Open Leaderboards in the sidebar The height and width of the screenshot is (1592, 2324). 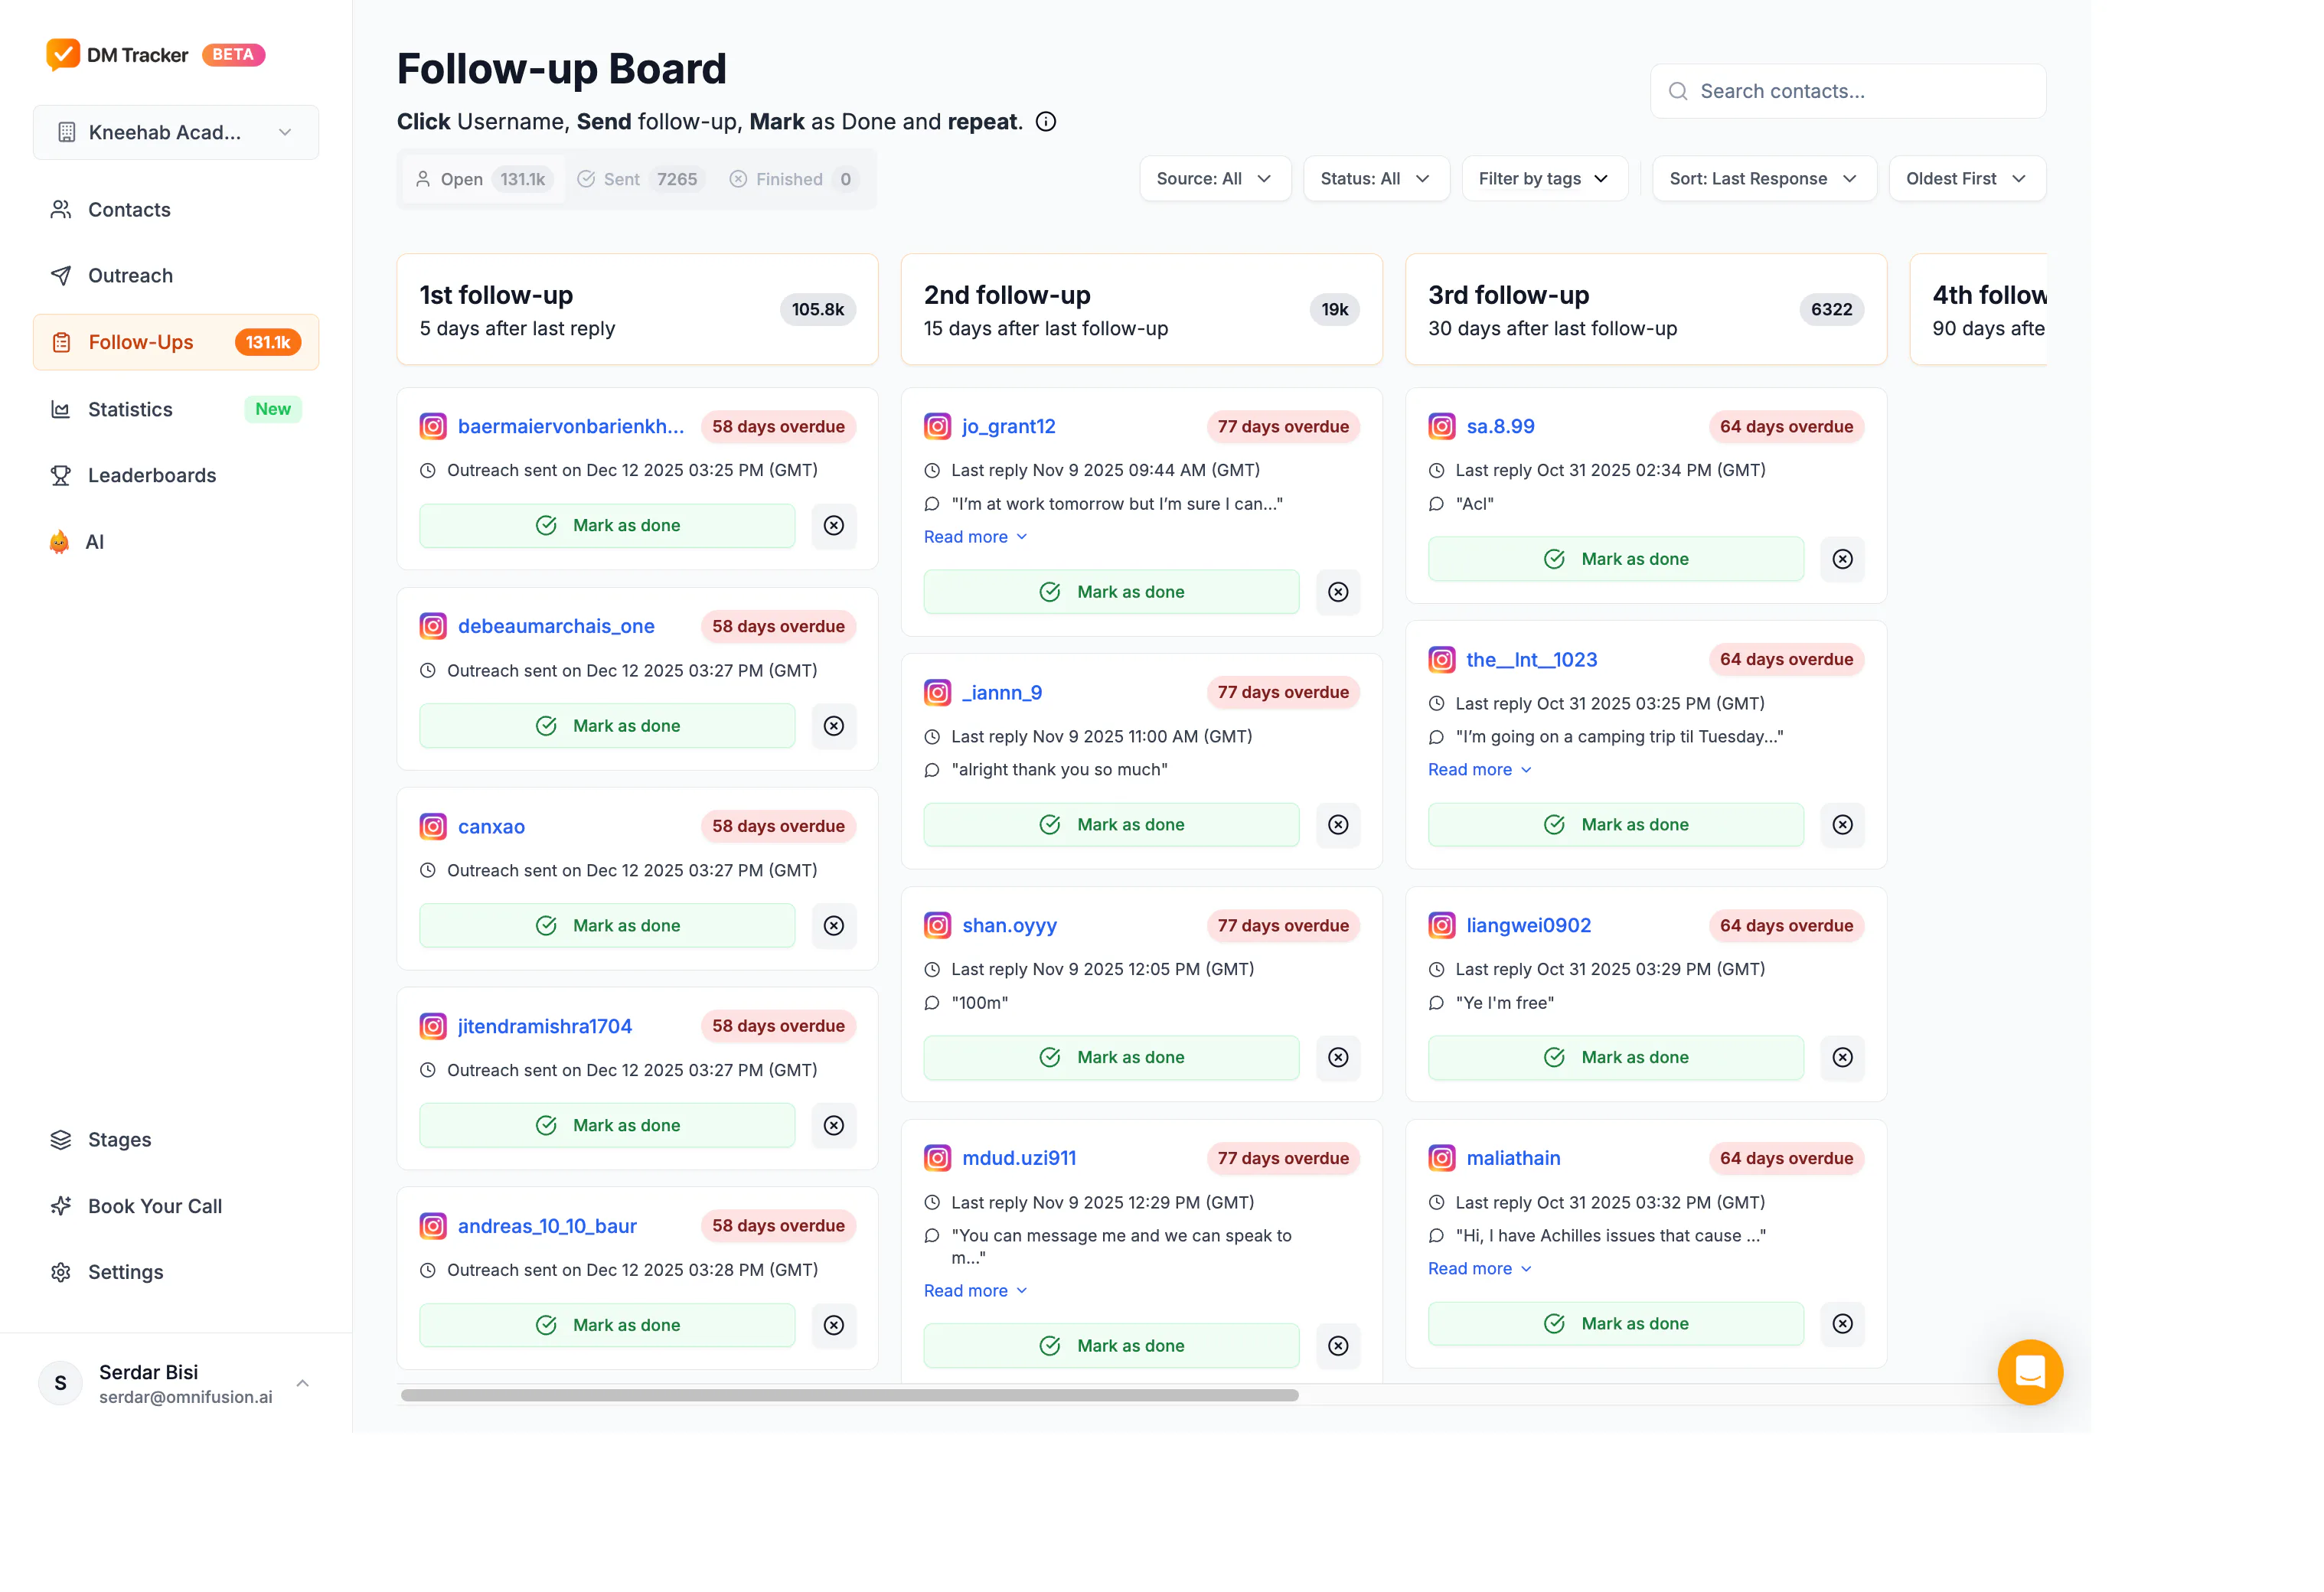[176, 476]
